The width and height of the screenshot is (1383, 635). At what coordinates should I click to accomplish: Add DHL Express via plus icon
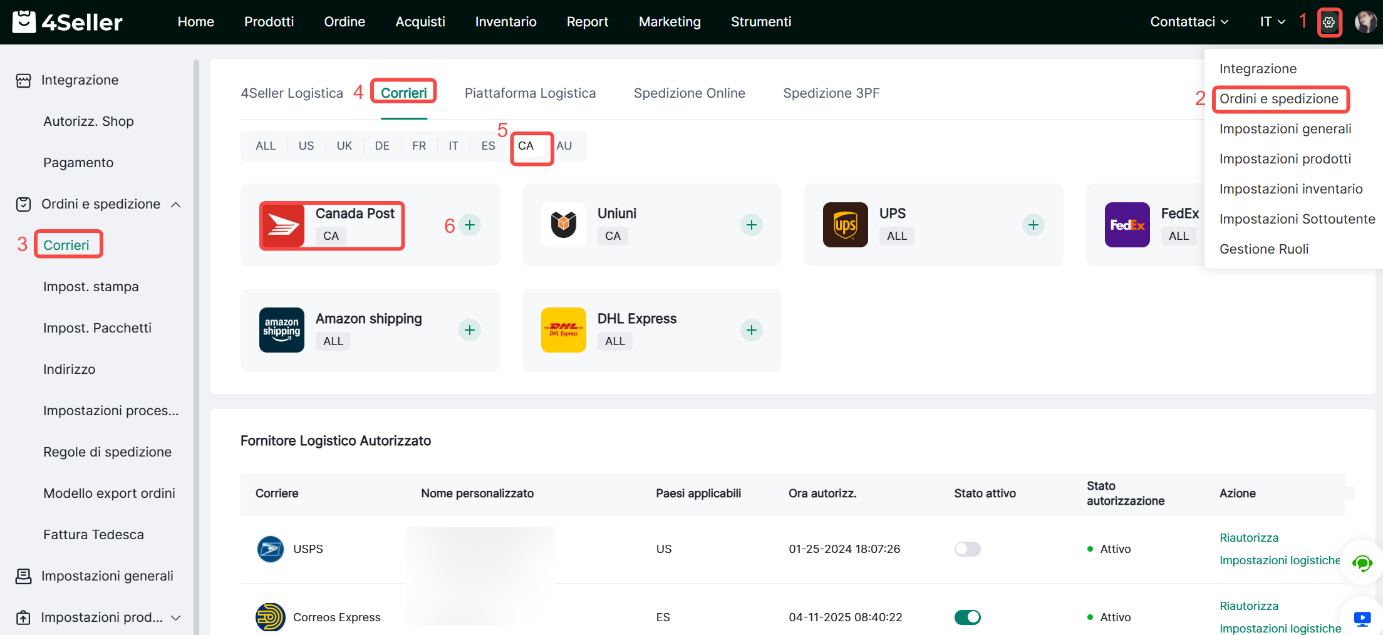coord(751,330)
